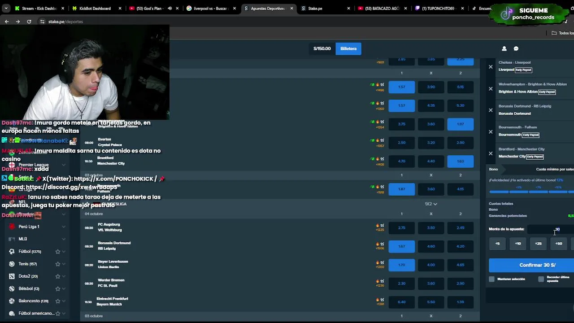Viewport: 574px width, 323px height.
Task: Remove Bournemouth - Fulham selection from betslip
Action: coord(491,131)
